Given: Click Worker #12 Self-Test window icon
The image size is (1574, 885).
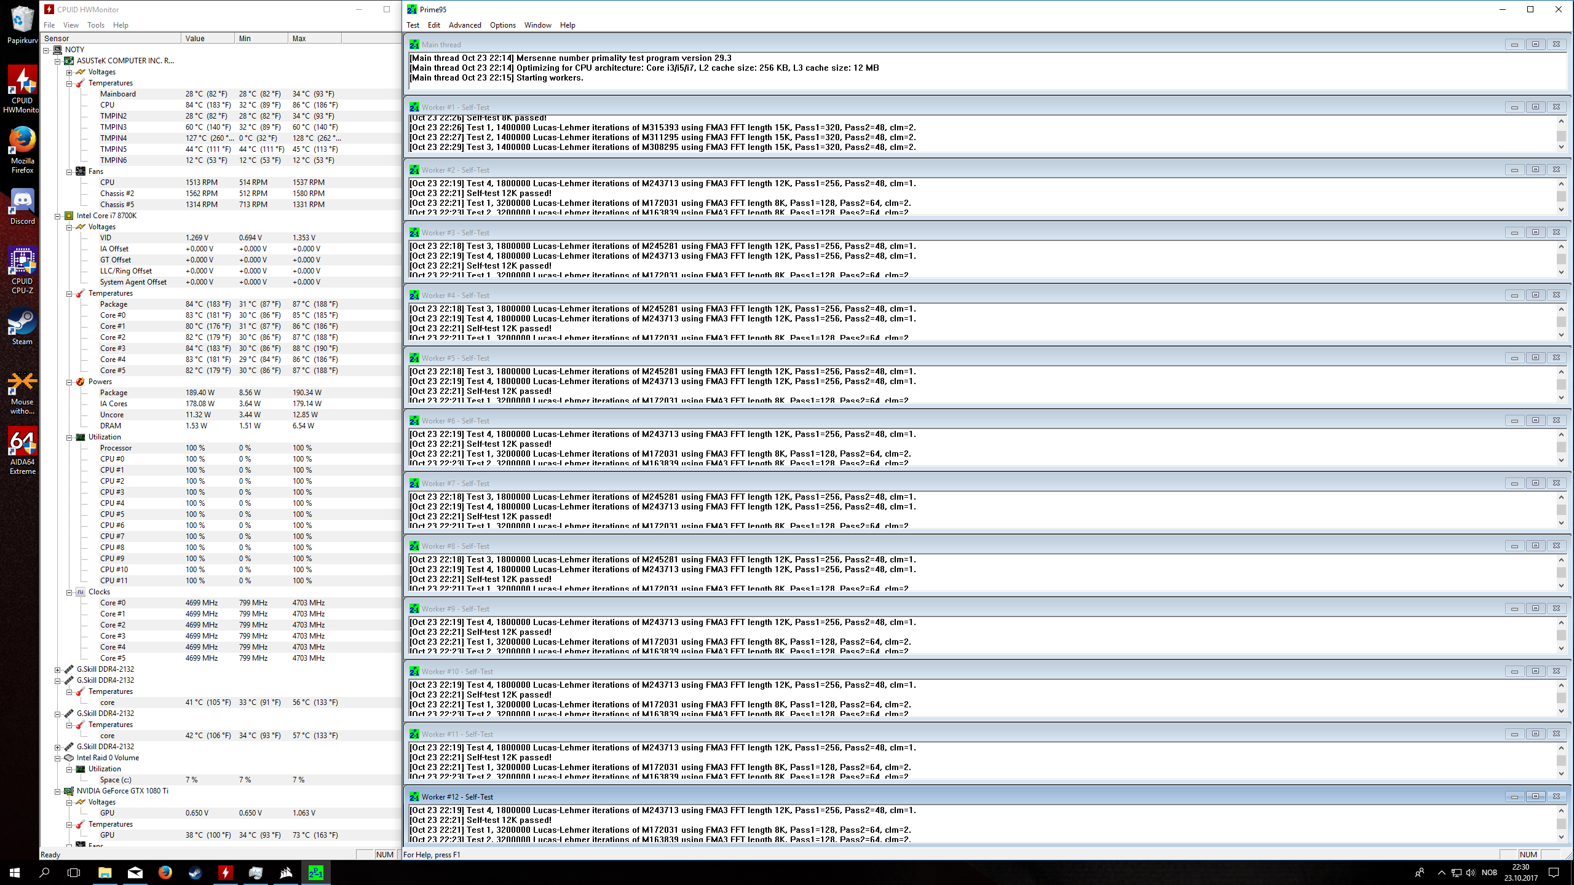Looking at the screenshot, I should (414, 796).
